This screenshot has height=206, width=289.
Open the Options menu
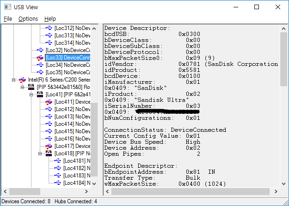click(x=28, y=19)
